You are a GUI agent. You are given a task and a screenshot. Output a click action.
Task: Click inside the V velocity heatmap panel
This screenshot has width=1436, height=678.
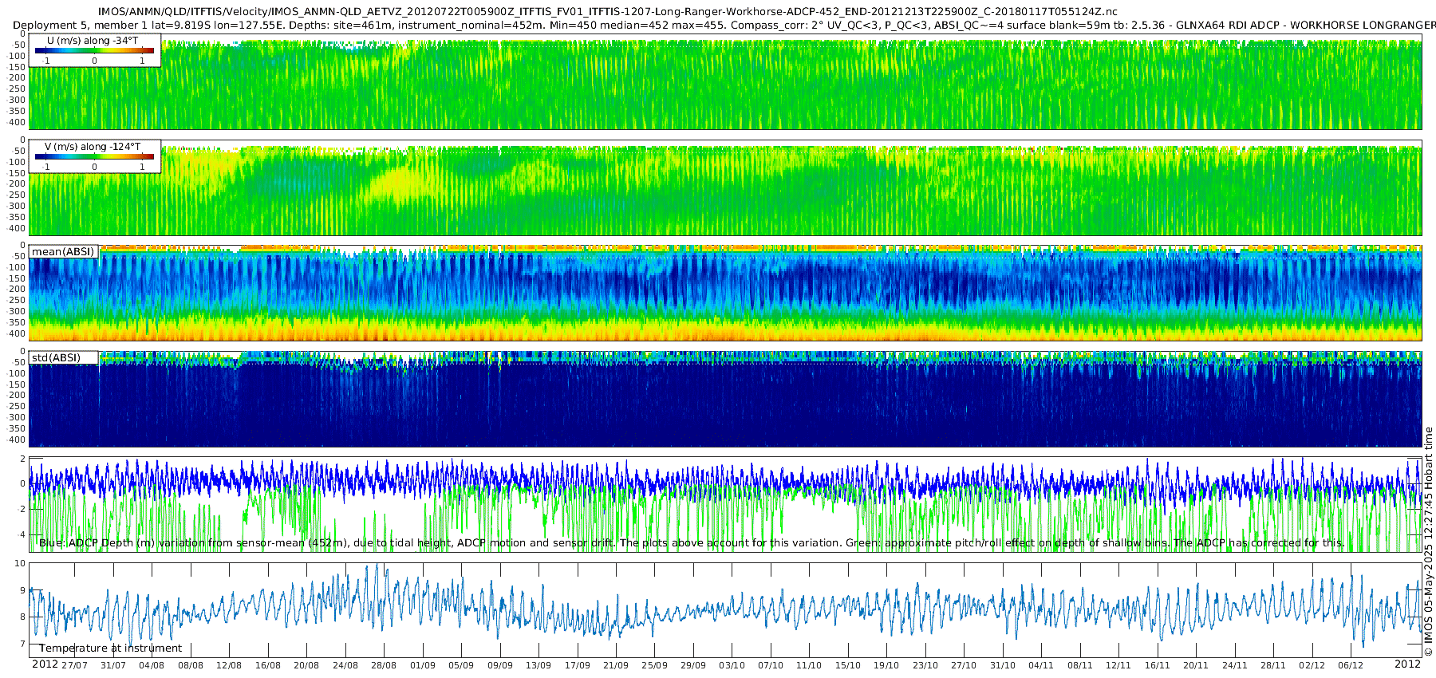(725, 187)
